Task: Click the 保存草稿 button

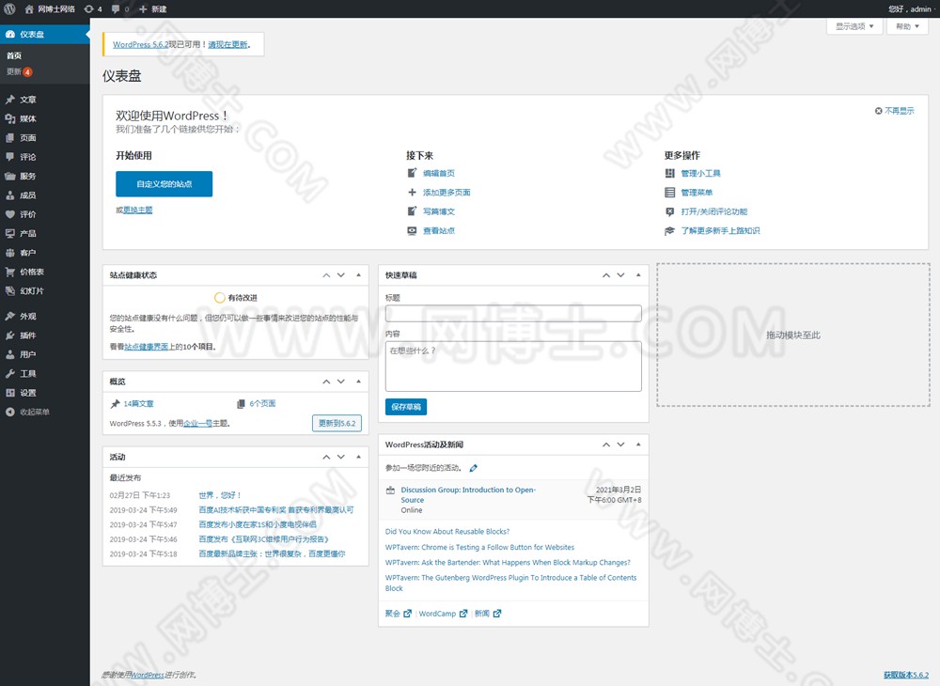Action: point(406,407)
